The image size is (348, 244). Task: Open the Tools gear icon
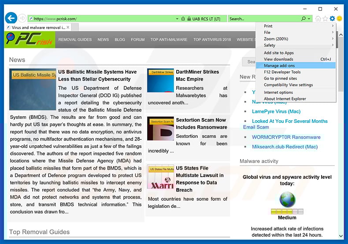coord(332,18)
